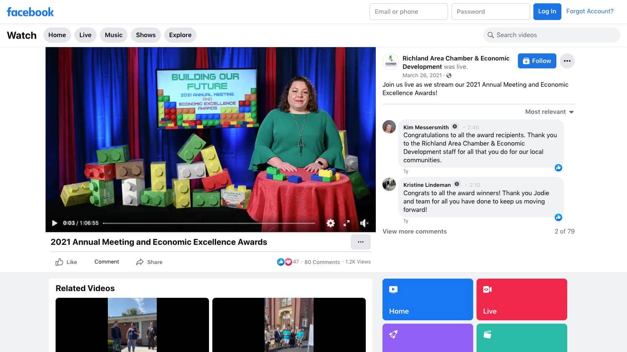Expand the Most relevant comment sort
Viewport: 627px width, 352px height.
pyautogui.click(x=549, y=112)
